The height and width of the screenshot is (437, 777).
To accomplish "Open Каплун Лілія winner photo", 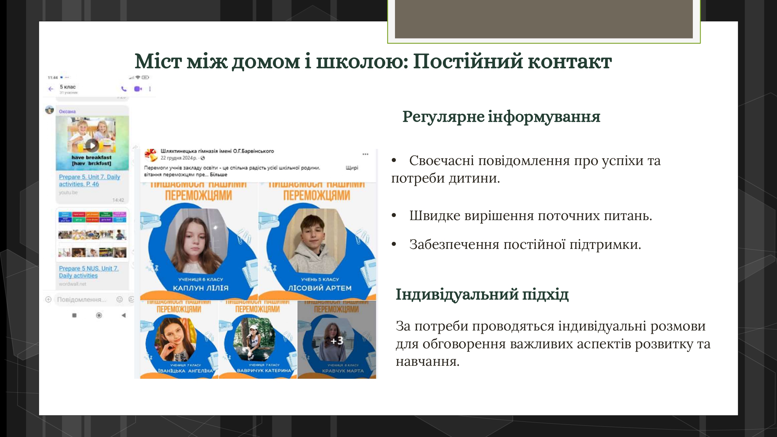I will coord(198,241).
